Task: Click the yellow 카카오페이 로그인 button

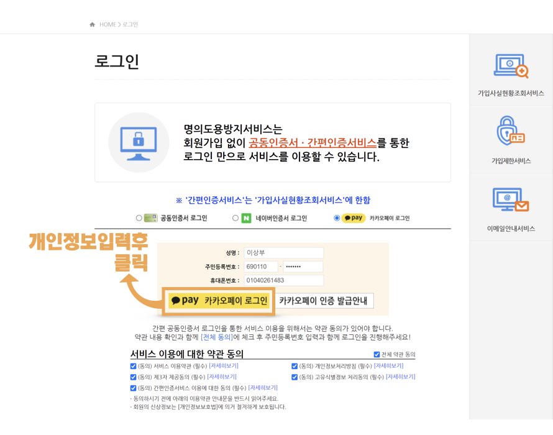Action: coord(218,301)
